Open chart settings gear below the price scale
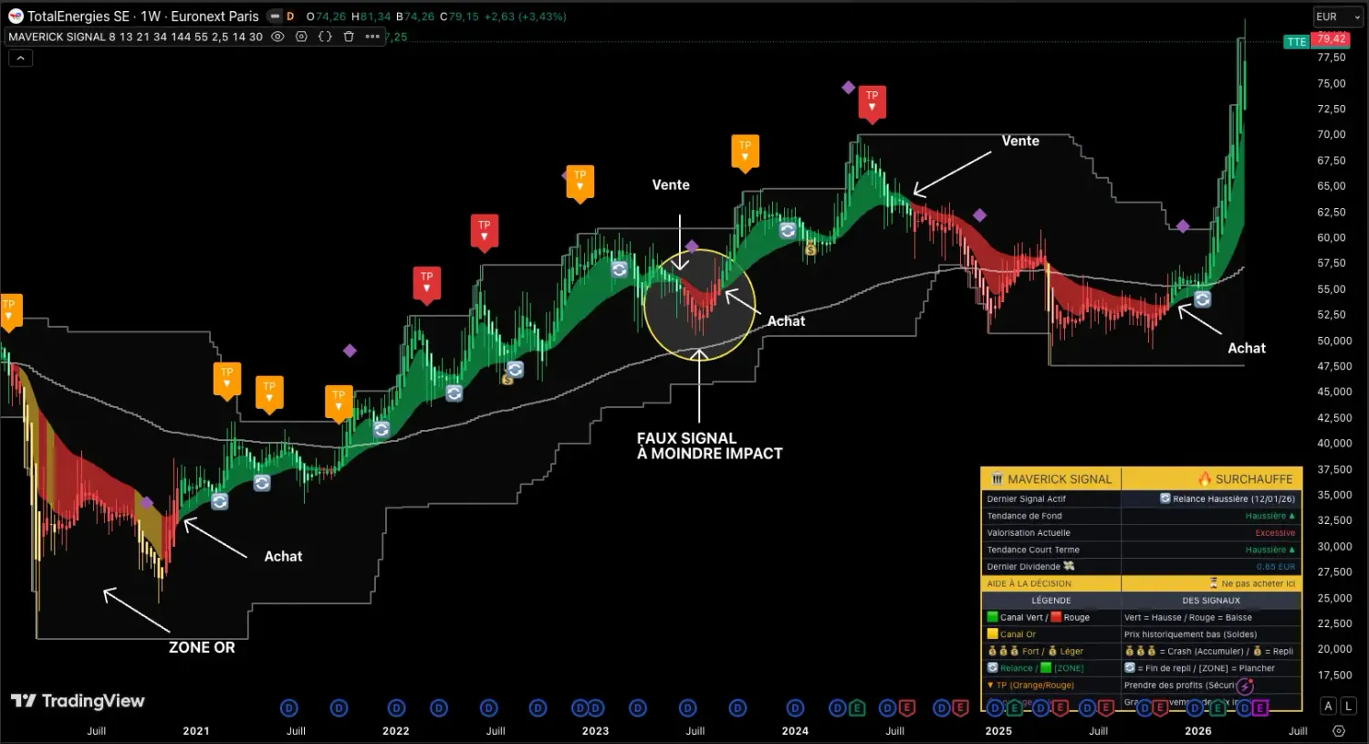Viewport: 1369px width, 744px height. pos(1339,730)
